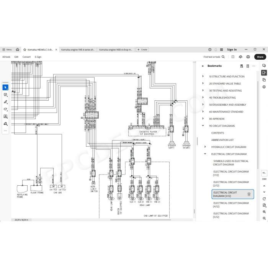Select the Draw freehand lasso tool
This screenshot has height=268, width=268.
(x=5, y=109)
